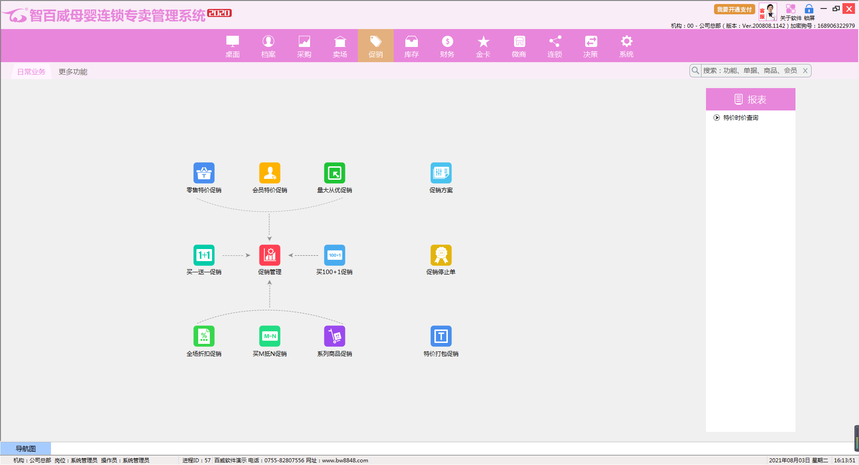Click the search field for 功能、单据、商品、会员

(750, 71)
